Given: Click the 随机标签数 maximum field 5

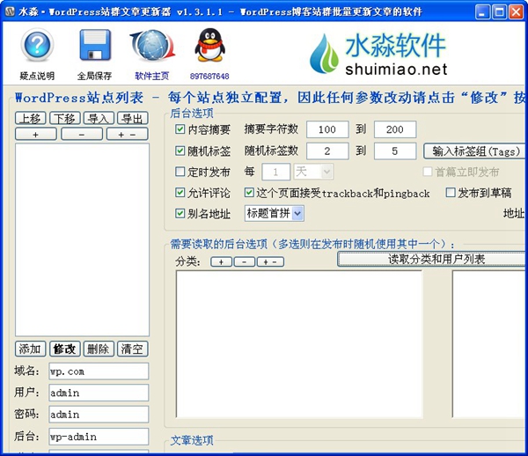Looking at the screenshot, I should pos(394,151).
